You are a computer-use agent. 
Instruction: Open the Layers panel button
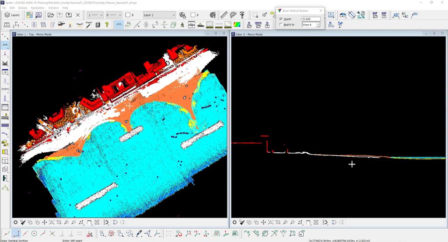[x=12, y=15]
